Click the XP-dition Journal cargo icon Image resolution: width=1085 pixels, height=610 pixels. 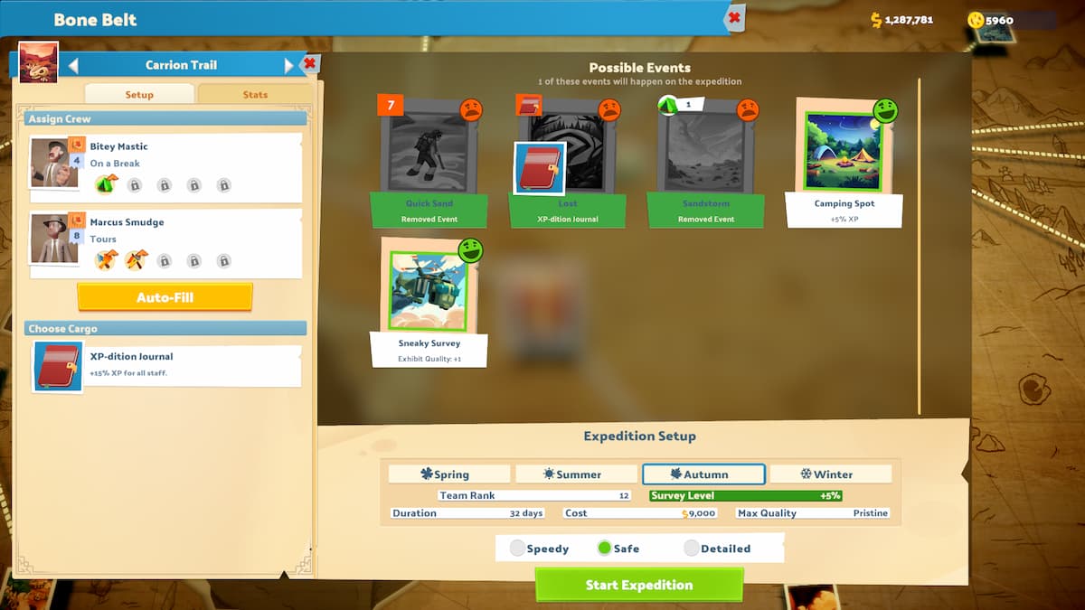click(59, 366)
